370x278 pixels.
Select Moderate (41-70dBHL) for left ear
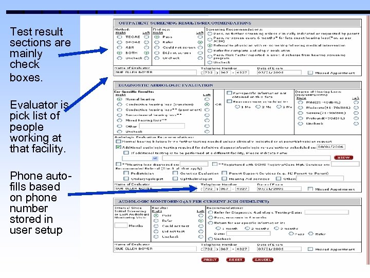pyautogui.click(x=356, y=108)
